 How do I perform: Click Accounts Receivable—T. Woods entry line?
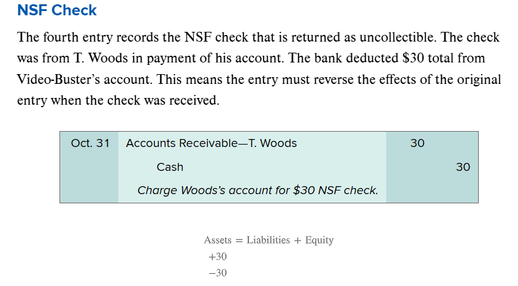click(x=211, y=143)
